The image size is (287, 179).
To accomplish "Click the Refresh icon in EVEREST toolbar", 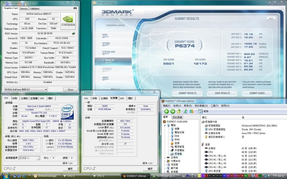I will [185, 111].
